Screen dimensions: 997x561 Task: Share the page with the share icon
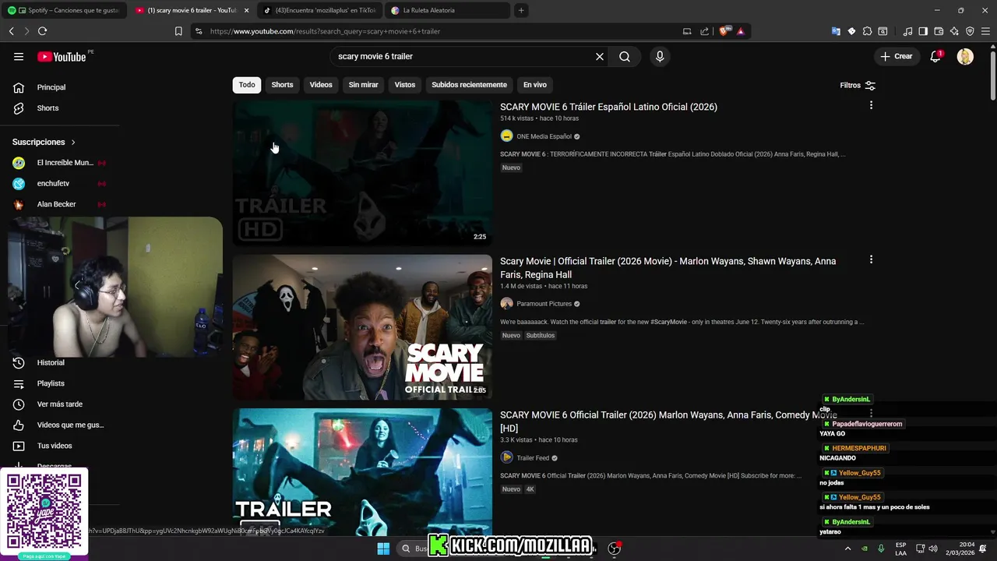pyautogui.click(x=704, y=31)
